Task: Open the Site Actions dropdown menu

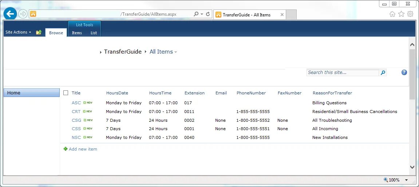Action: point(18,32)
